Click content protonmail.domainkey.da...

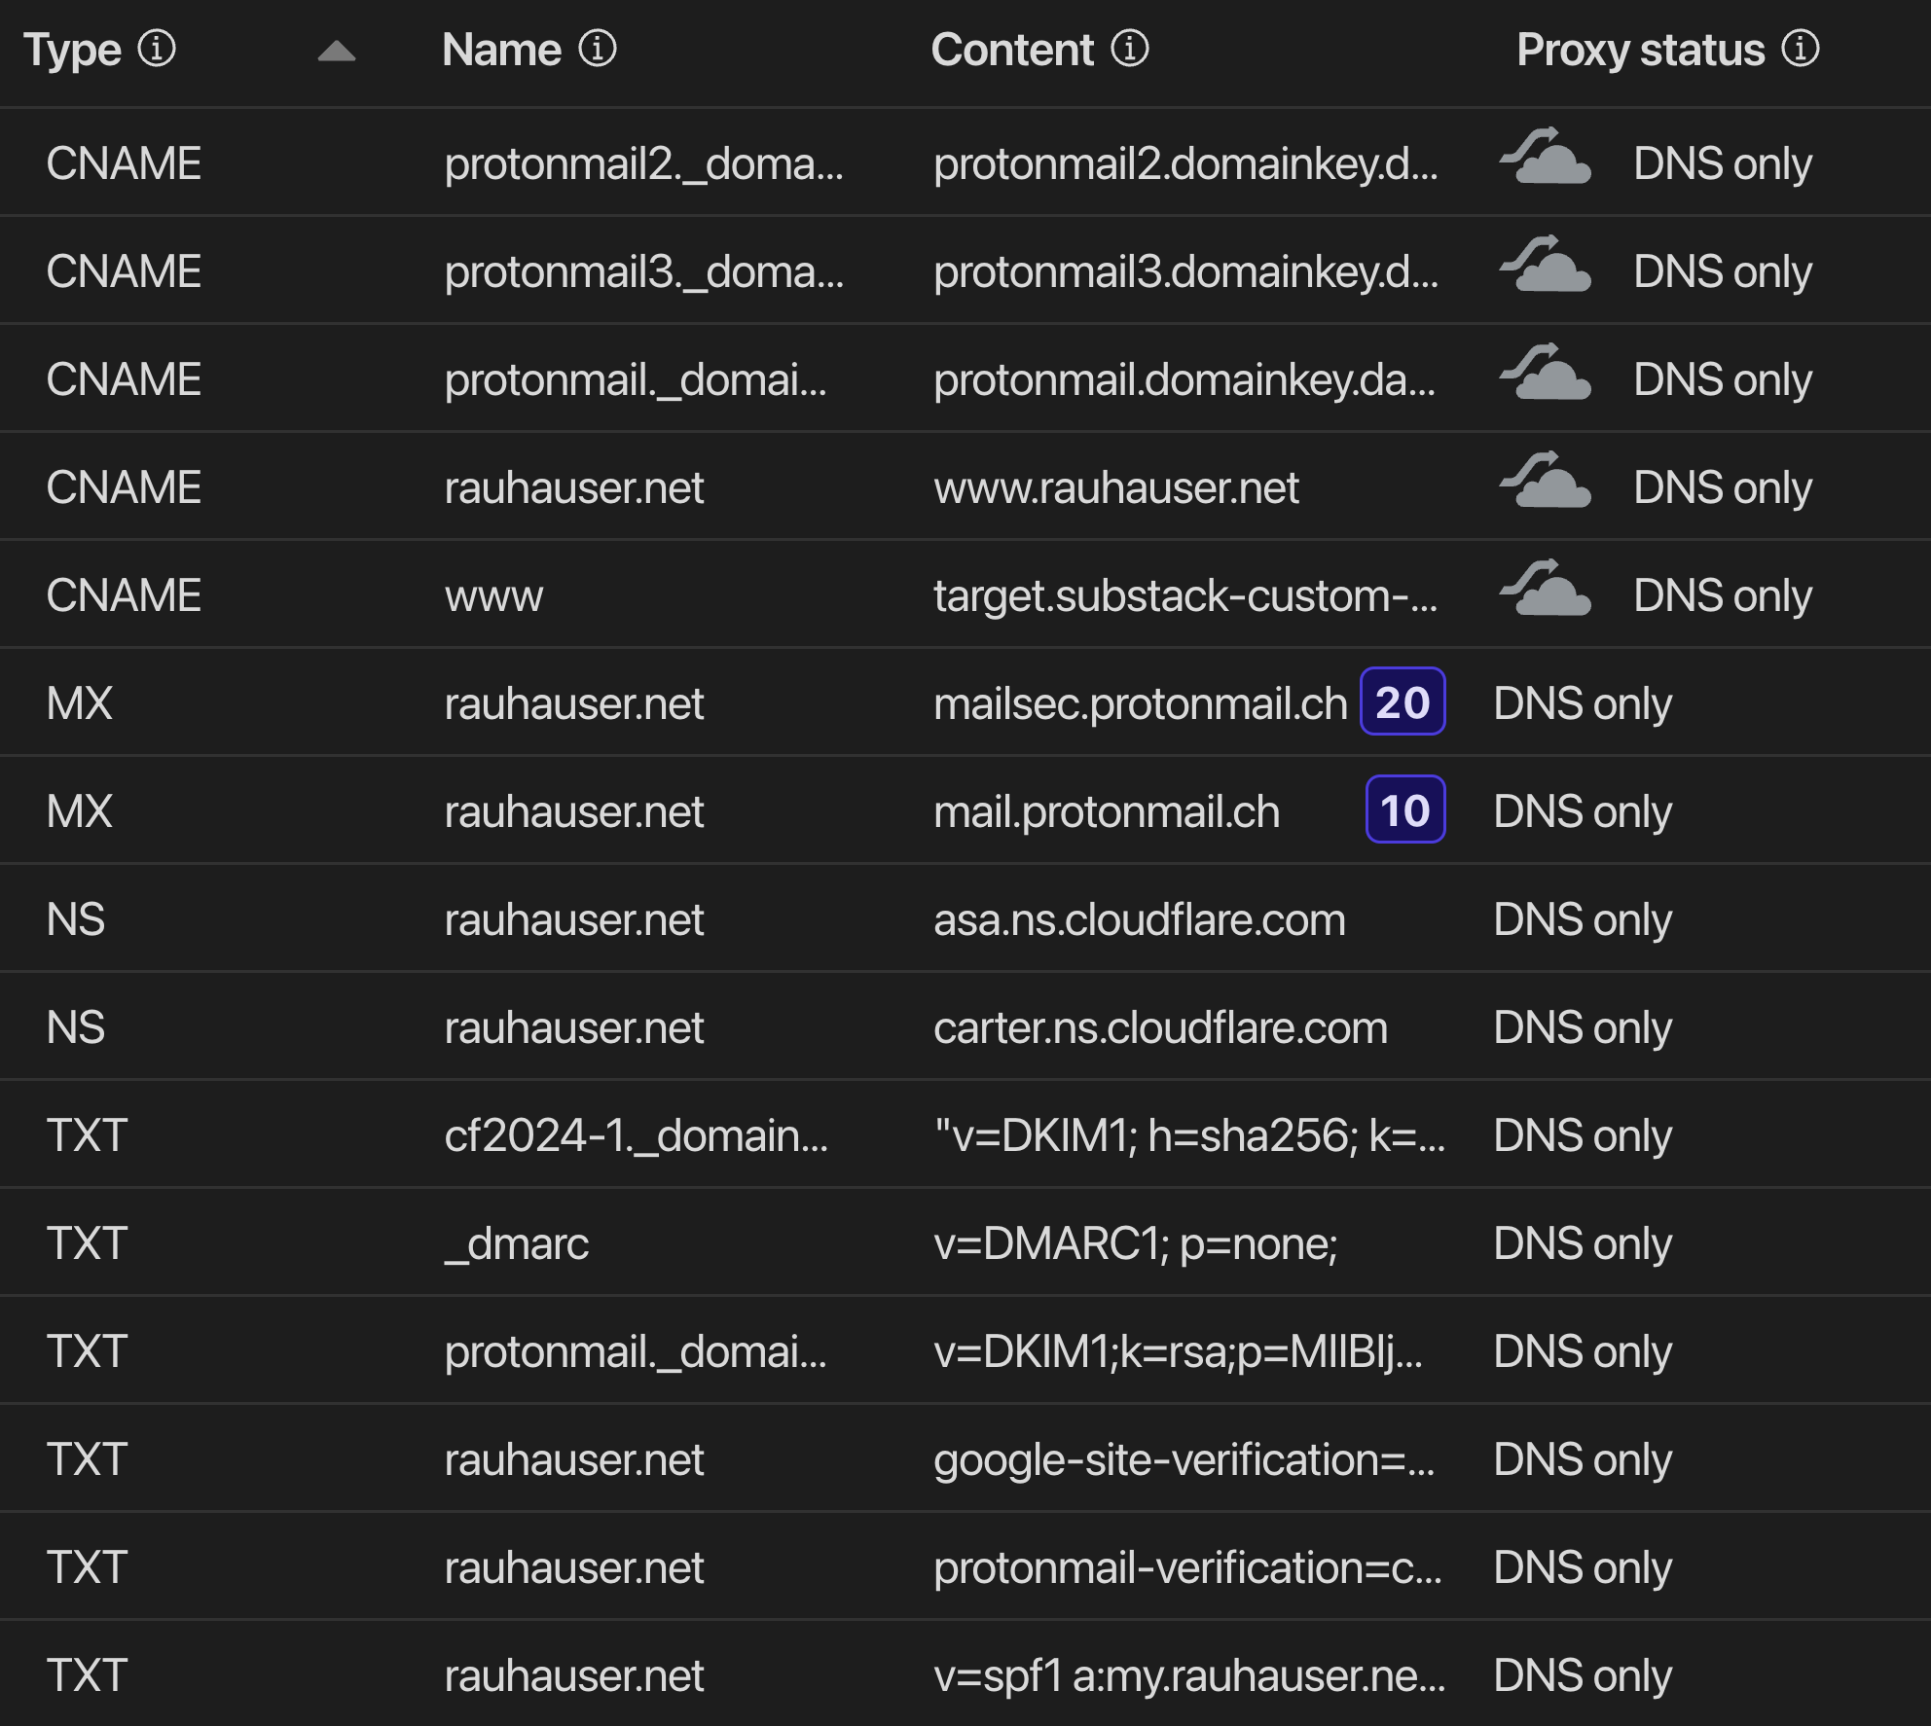(x=1184, y=379)
